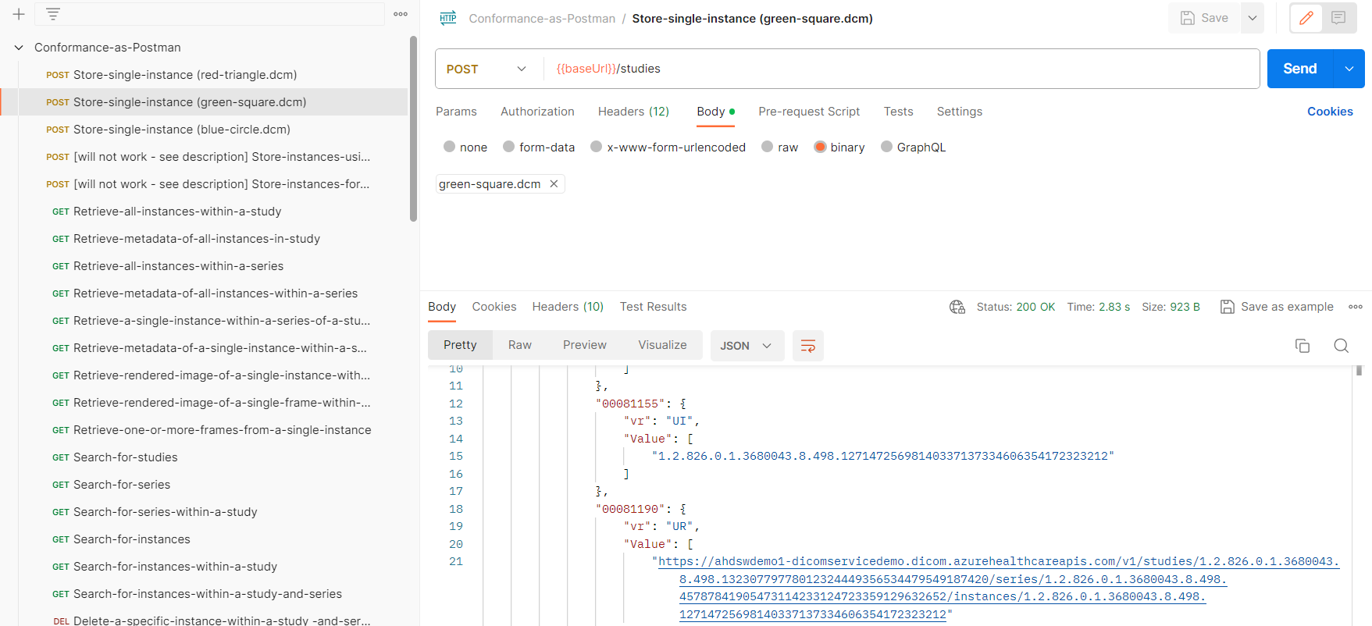Click the sidebar vertical scrollbar
The height and width of the screenshot is (626, 1372).
(413, 129)
